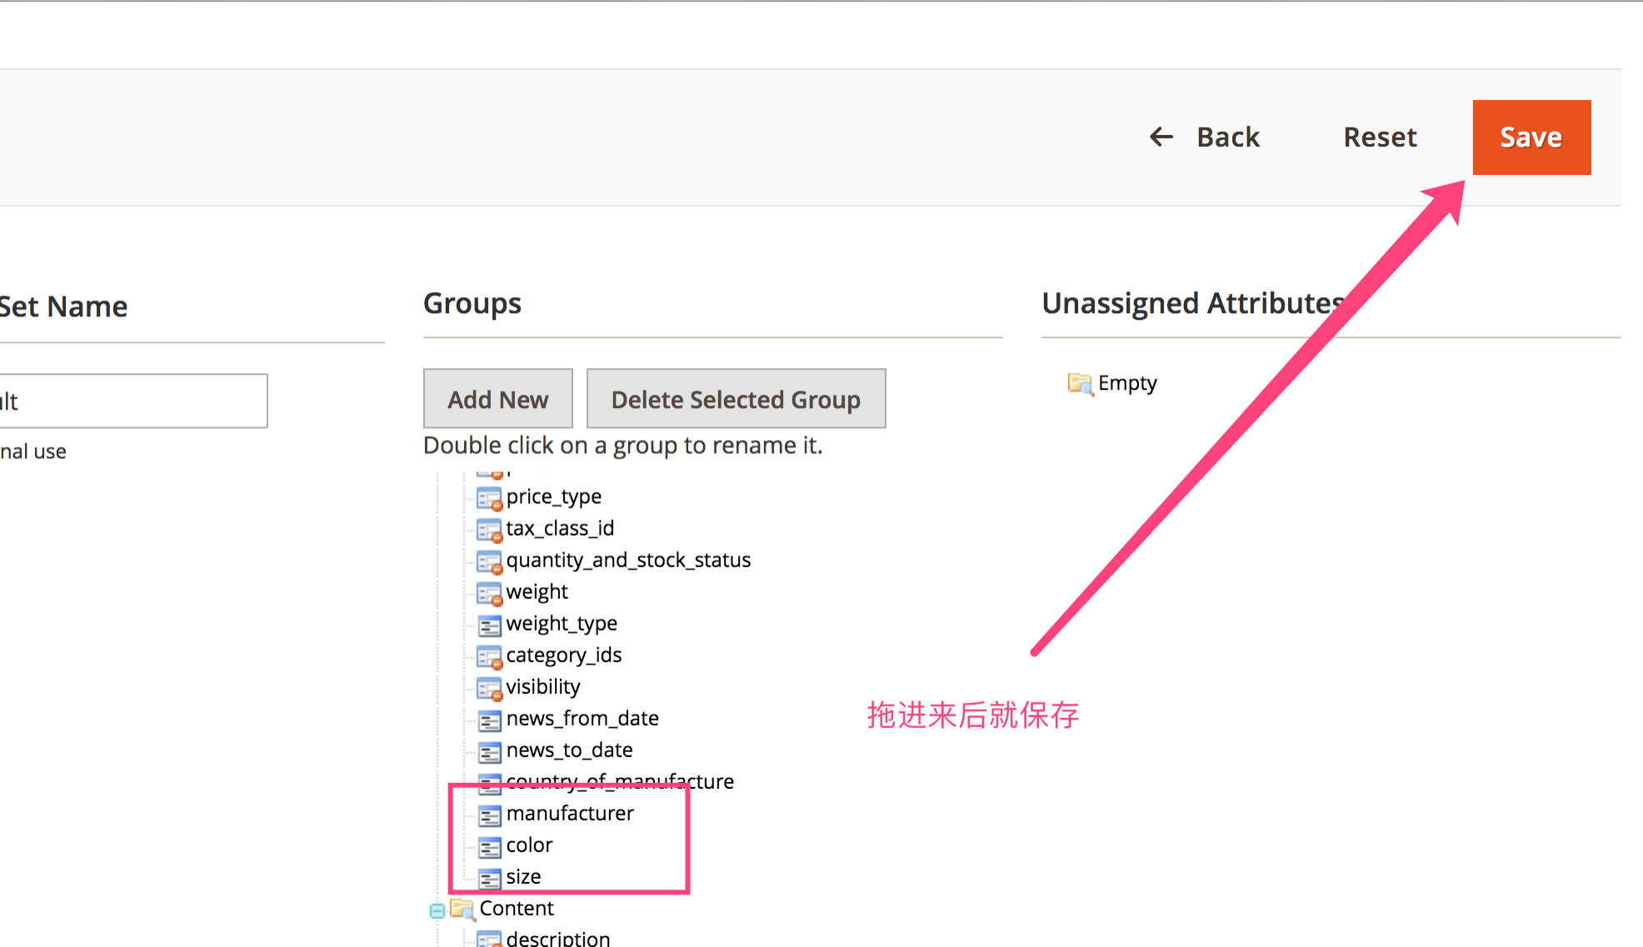Click the attribute set Name input field
Viewport: 1643px width, 947px height.
point(133,401)
